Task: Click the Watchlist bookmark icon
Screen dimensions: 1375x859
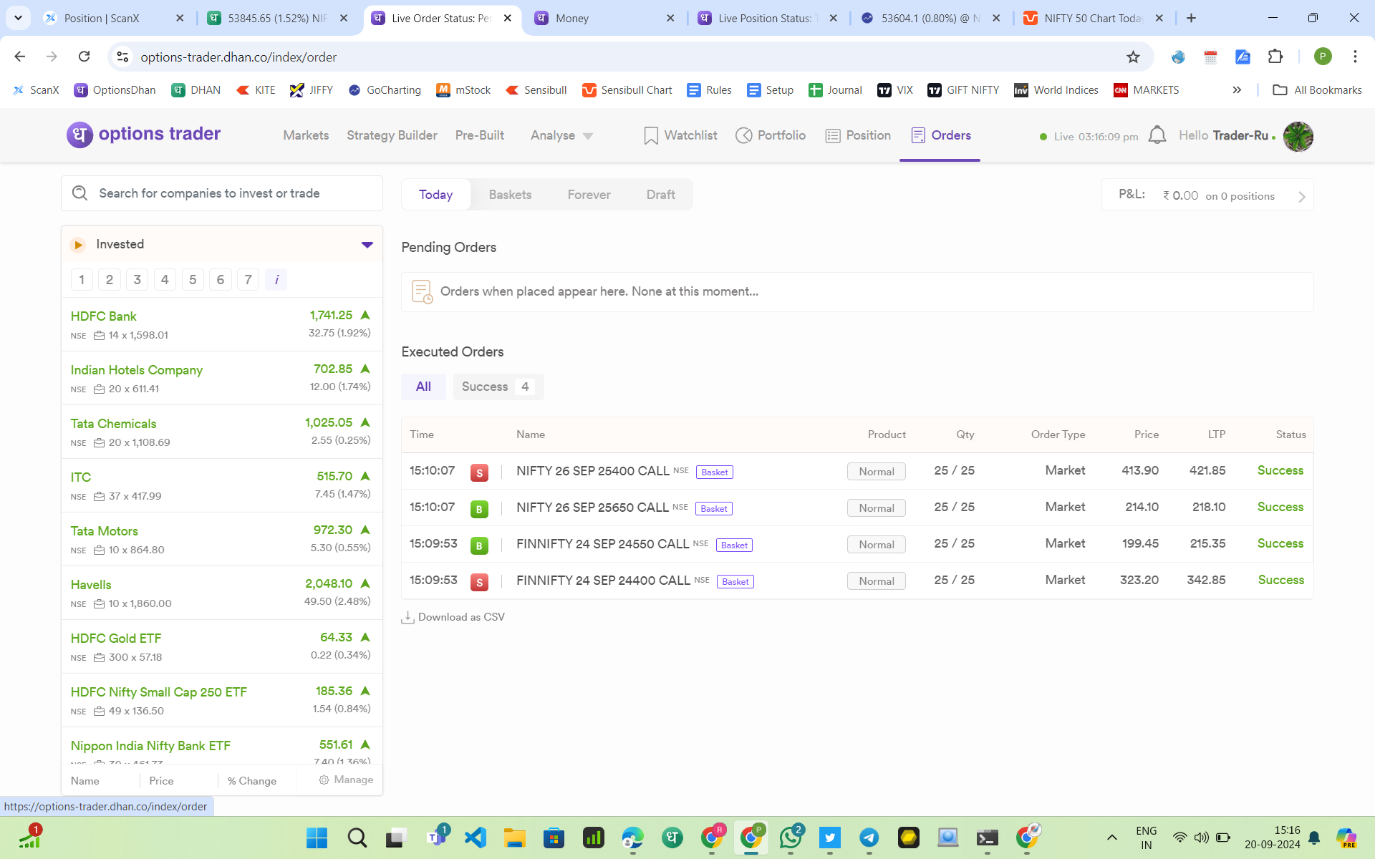Action: 651,135
